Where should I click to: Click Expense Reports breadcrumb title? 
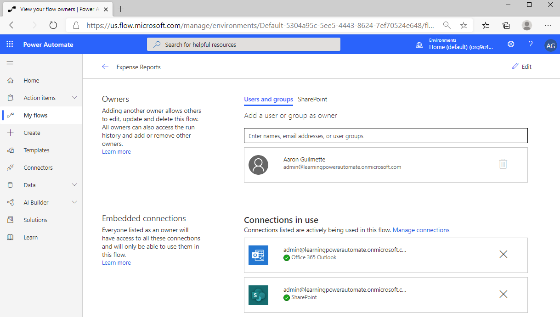click(138, 67)
